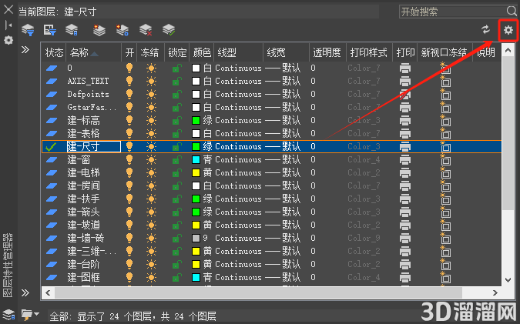Viewport: 520px width, 324px height.
Task: Toggle palette auto-hide pin icon
Action: coord(8,25)
